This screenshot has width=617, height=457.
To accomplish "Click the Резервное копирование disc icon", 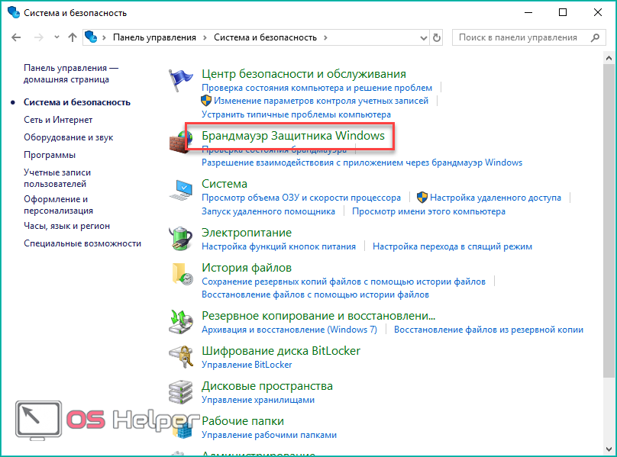I will (181, 322).
